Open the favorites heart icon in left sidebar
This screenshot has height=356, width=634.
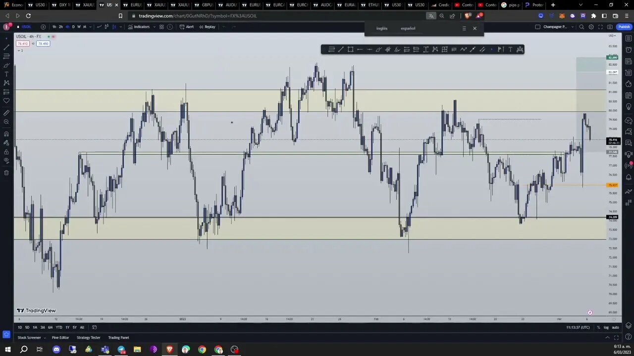coord(6,101)
